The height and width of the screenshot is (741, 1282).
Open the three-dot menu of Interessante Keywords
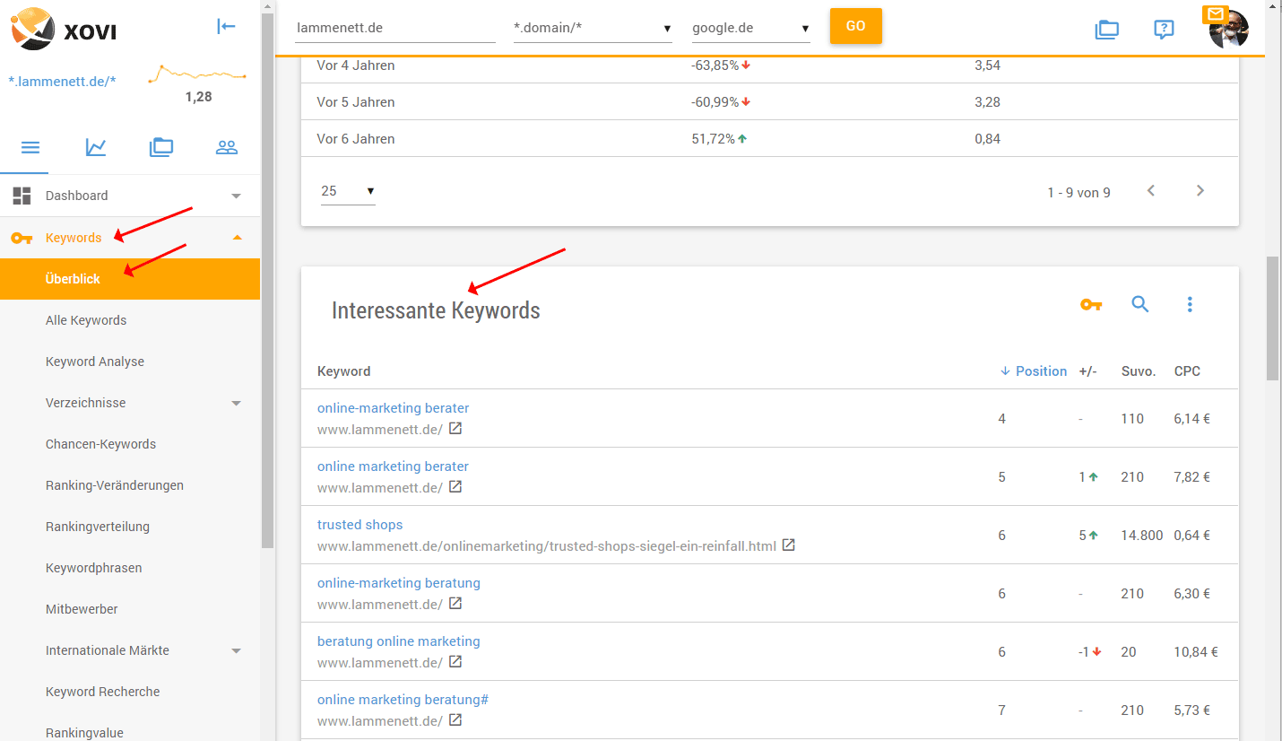1190,304
